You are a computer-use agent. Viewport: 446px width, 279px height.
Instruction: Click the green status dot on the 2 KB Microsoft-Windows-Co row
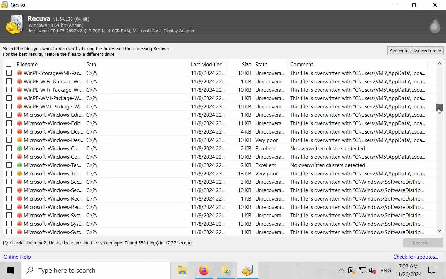(x=20, y=149)
